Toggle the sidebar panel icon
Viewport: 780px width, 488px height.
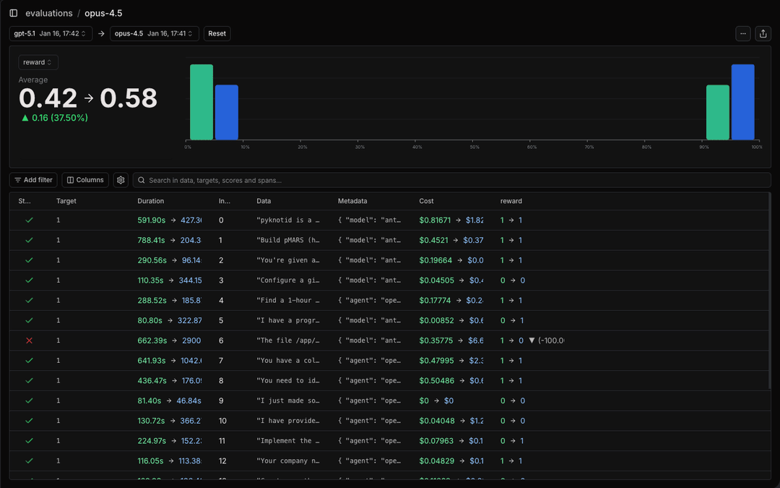click(14, 13)
